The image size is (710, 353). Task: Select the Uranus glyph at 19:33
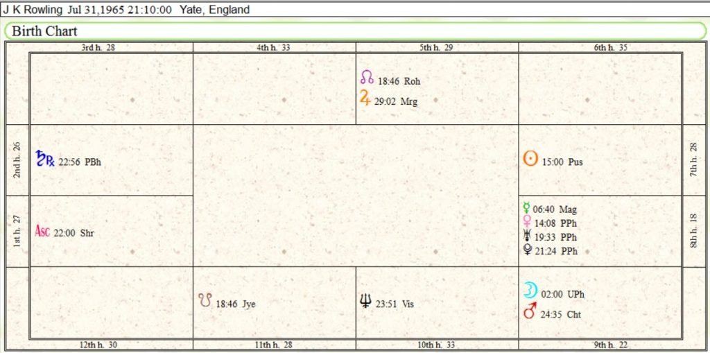point(527,235)
